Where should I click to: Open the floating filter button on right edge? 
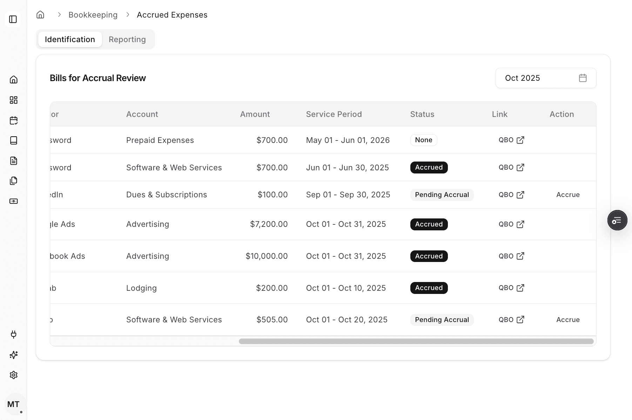[x=617, y=220]
